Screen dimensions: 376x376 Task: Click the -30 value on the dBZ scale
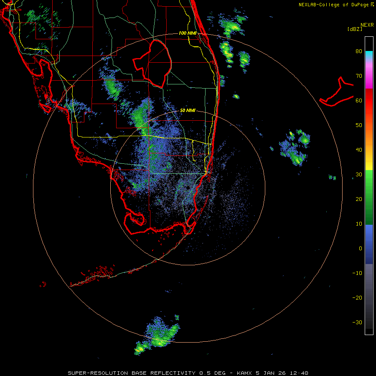point(357,322)
